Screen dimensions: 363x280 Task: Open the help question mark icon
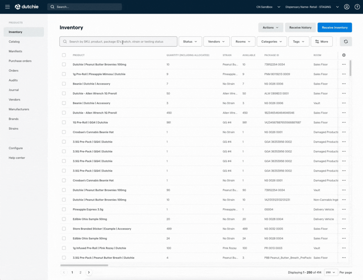coord(357,7)
